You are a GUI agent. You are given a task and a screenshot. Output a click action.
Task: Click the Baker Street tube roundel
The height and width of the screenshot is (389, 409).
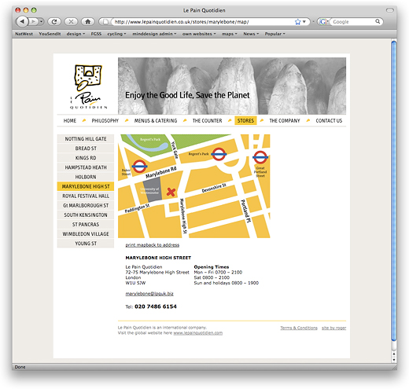point(139,167)
